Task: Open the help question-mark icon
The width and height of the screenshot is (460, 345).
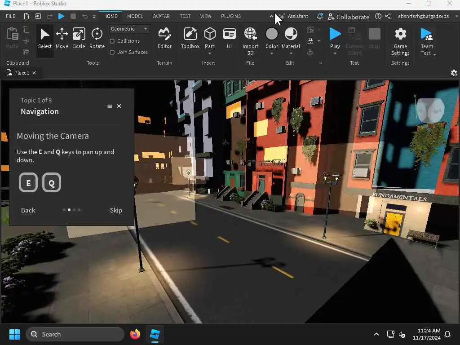Action: click(378, 17)
